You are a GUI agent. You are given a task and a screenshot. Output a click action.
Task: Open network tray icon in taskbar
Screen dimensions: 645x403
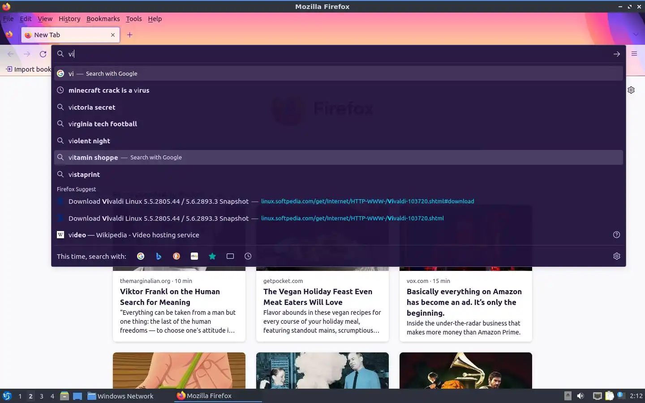point(597,396)
